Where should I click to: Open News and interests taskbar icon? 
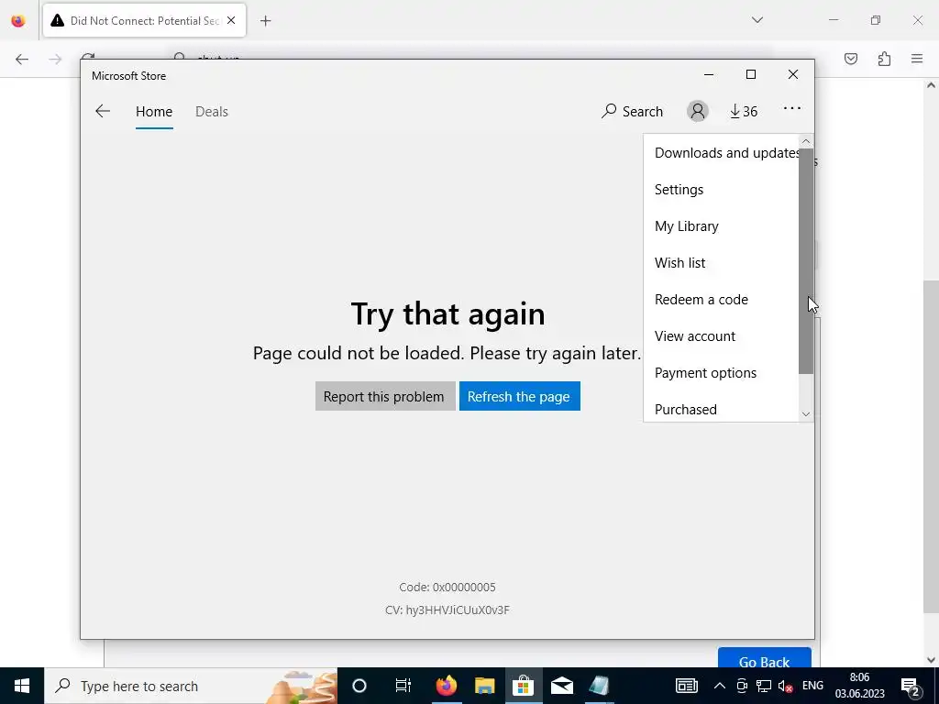[x=686, y=686]
